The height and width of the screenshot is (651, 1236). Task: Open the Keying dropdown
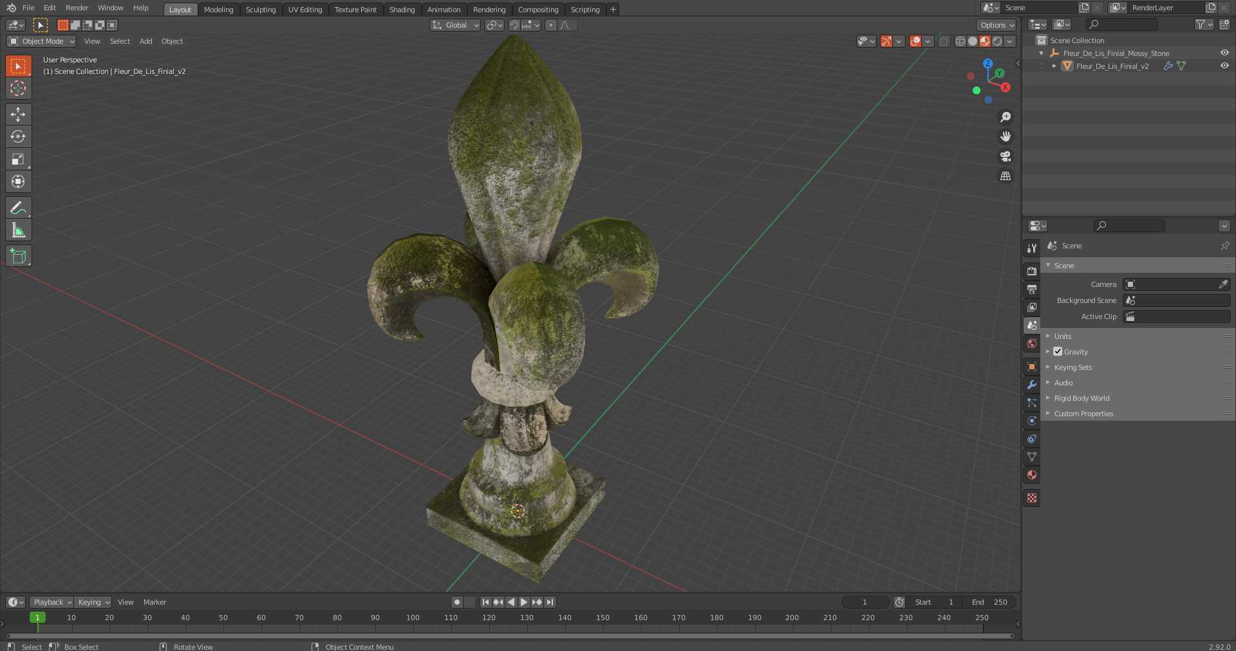pos(93,602)
